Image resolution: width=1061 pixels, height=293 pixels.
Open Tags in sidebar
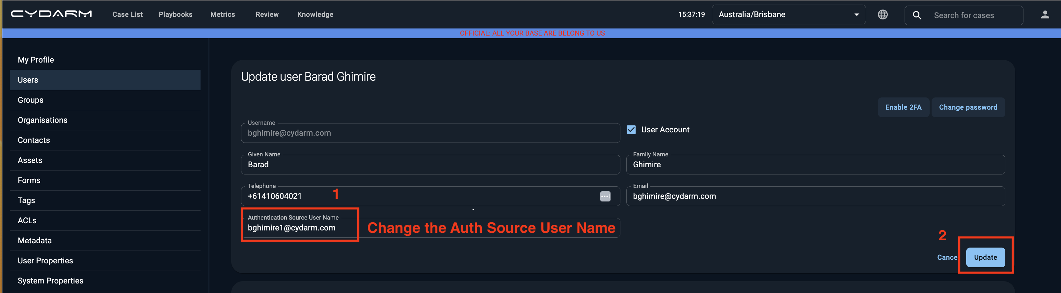105,200
